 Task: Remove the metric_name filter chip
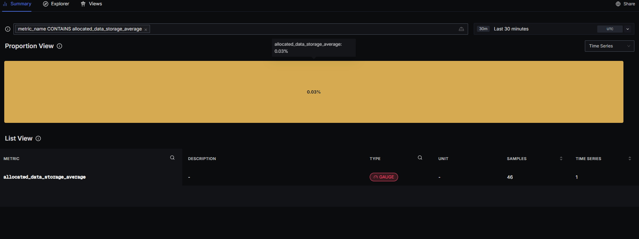point(146,30)
